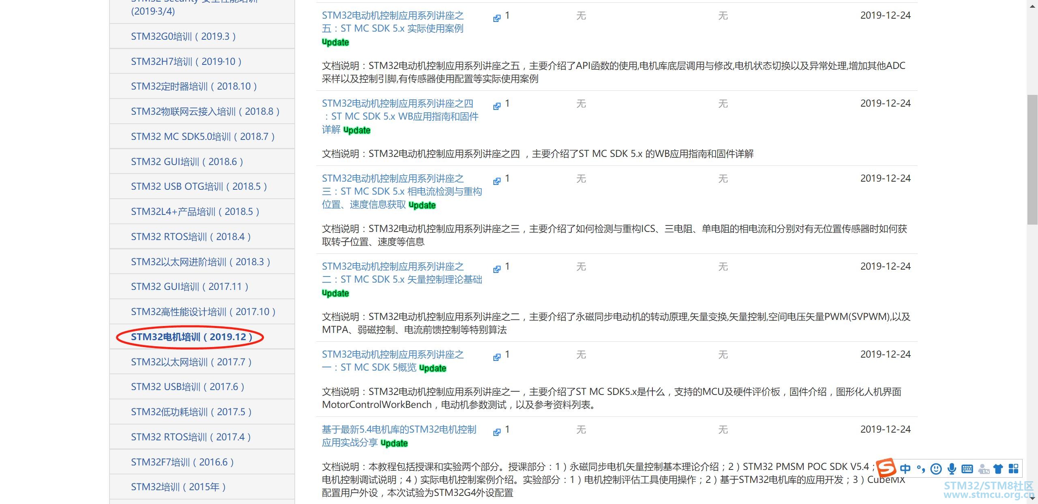Click the scrollbar up arrow

pos(1032,7)
